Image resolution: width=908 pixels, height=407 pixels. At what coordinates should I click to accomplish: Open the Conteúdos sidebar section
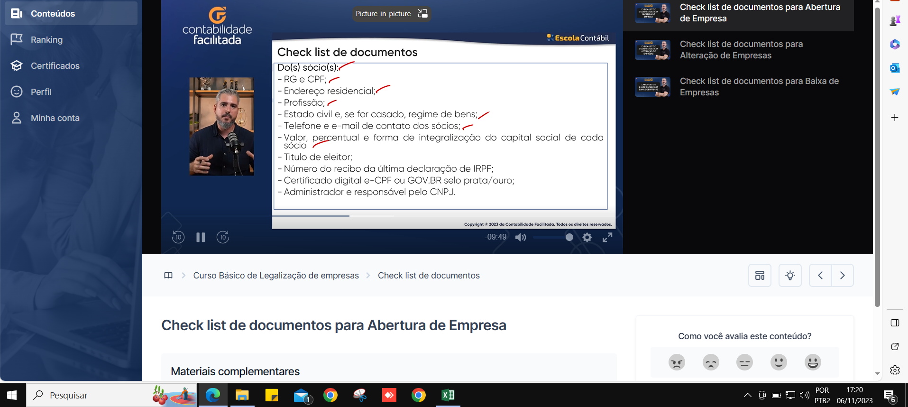(x=71, y=13)
